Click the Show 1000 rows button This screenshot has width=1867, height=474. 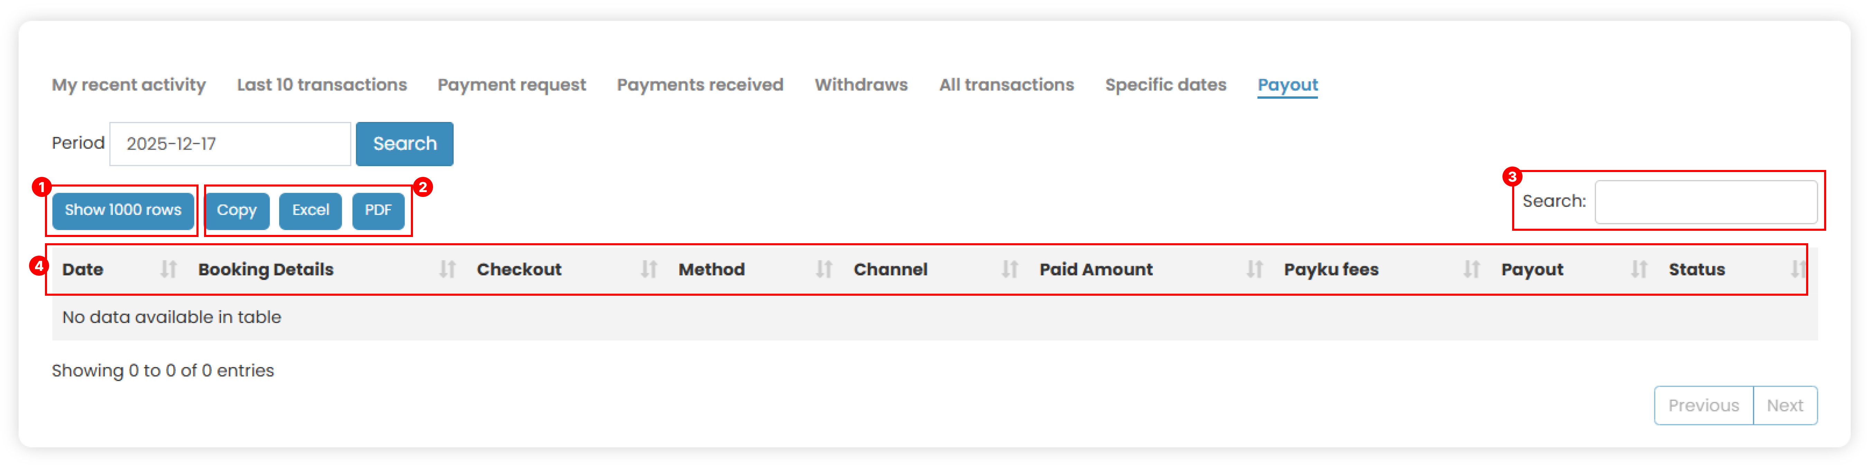[x=122, y=211]
